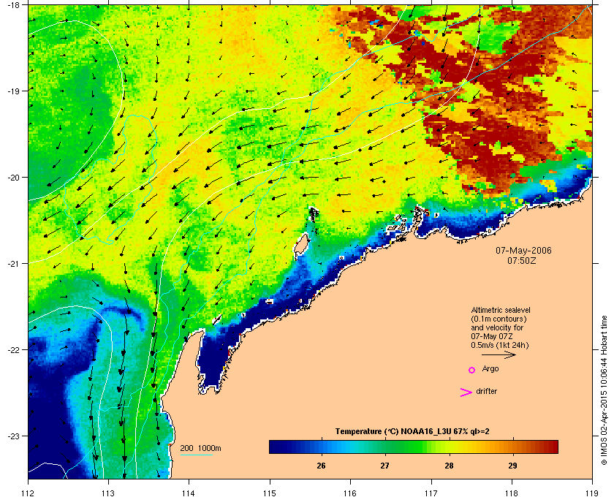Click the 'Argo' legend label
Screen dimensions: 614x497
coord(490,368)
